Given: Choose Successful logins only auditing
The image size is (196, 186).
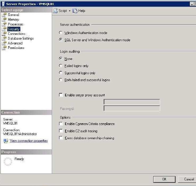Looking at the screenshot, I should click(x=61, y=73).
